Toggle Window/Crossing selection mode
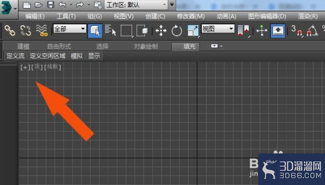This screenshot has height=185, width=325. point(142,31)
